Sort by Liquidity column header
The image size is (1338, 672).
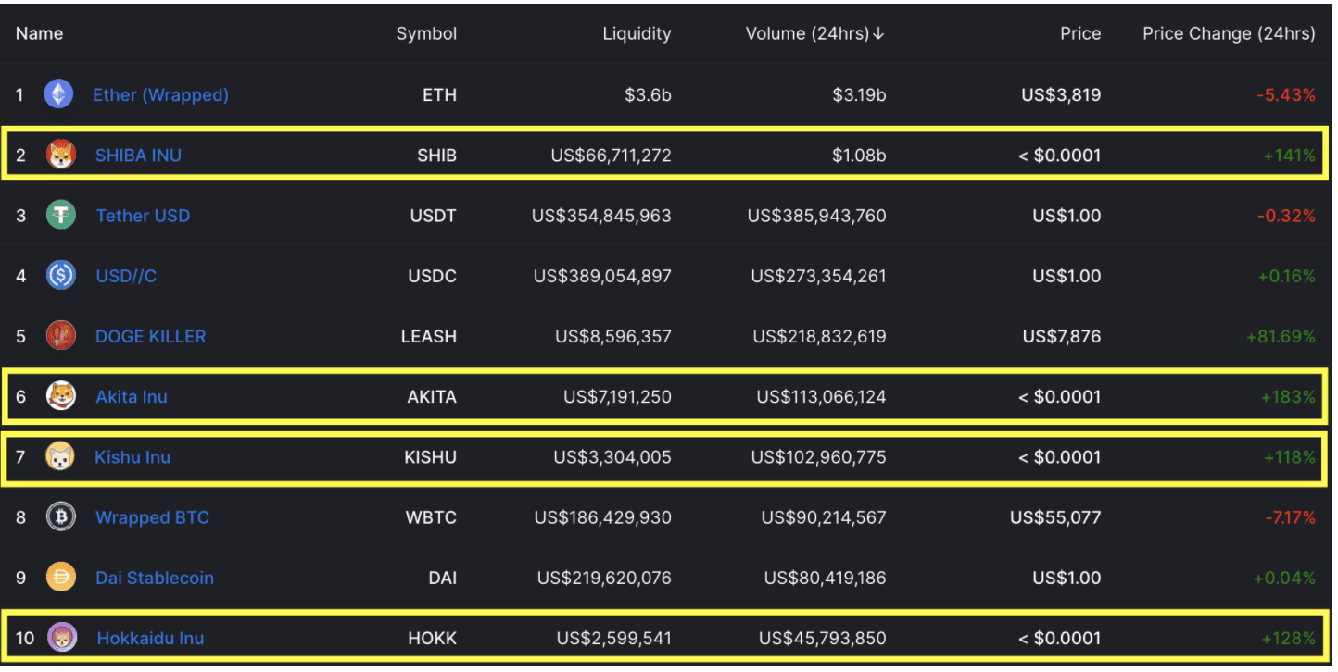tap(637, 34)
